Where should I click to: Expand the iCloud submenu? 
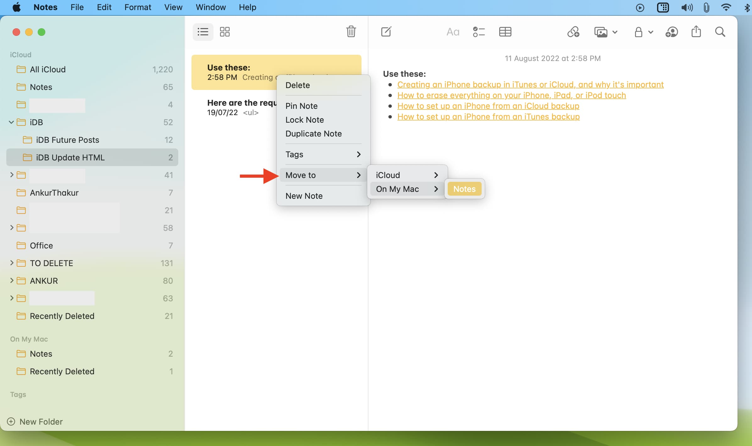[407, 175]
